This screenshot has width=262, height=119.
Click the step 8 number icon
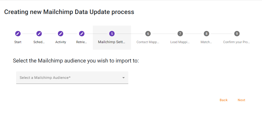[x=206, y=34]
